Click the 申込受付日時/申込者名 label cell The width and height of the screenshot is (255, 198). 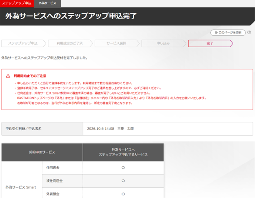click(x=24, y=129)
